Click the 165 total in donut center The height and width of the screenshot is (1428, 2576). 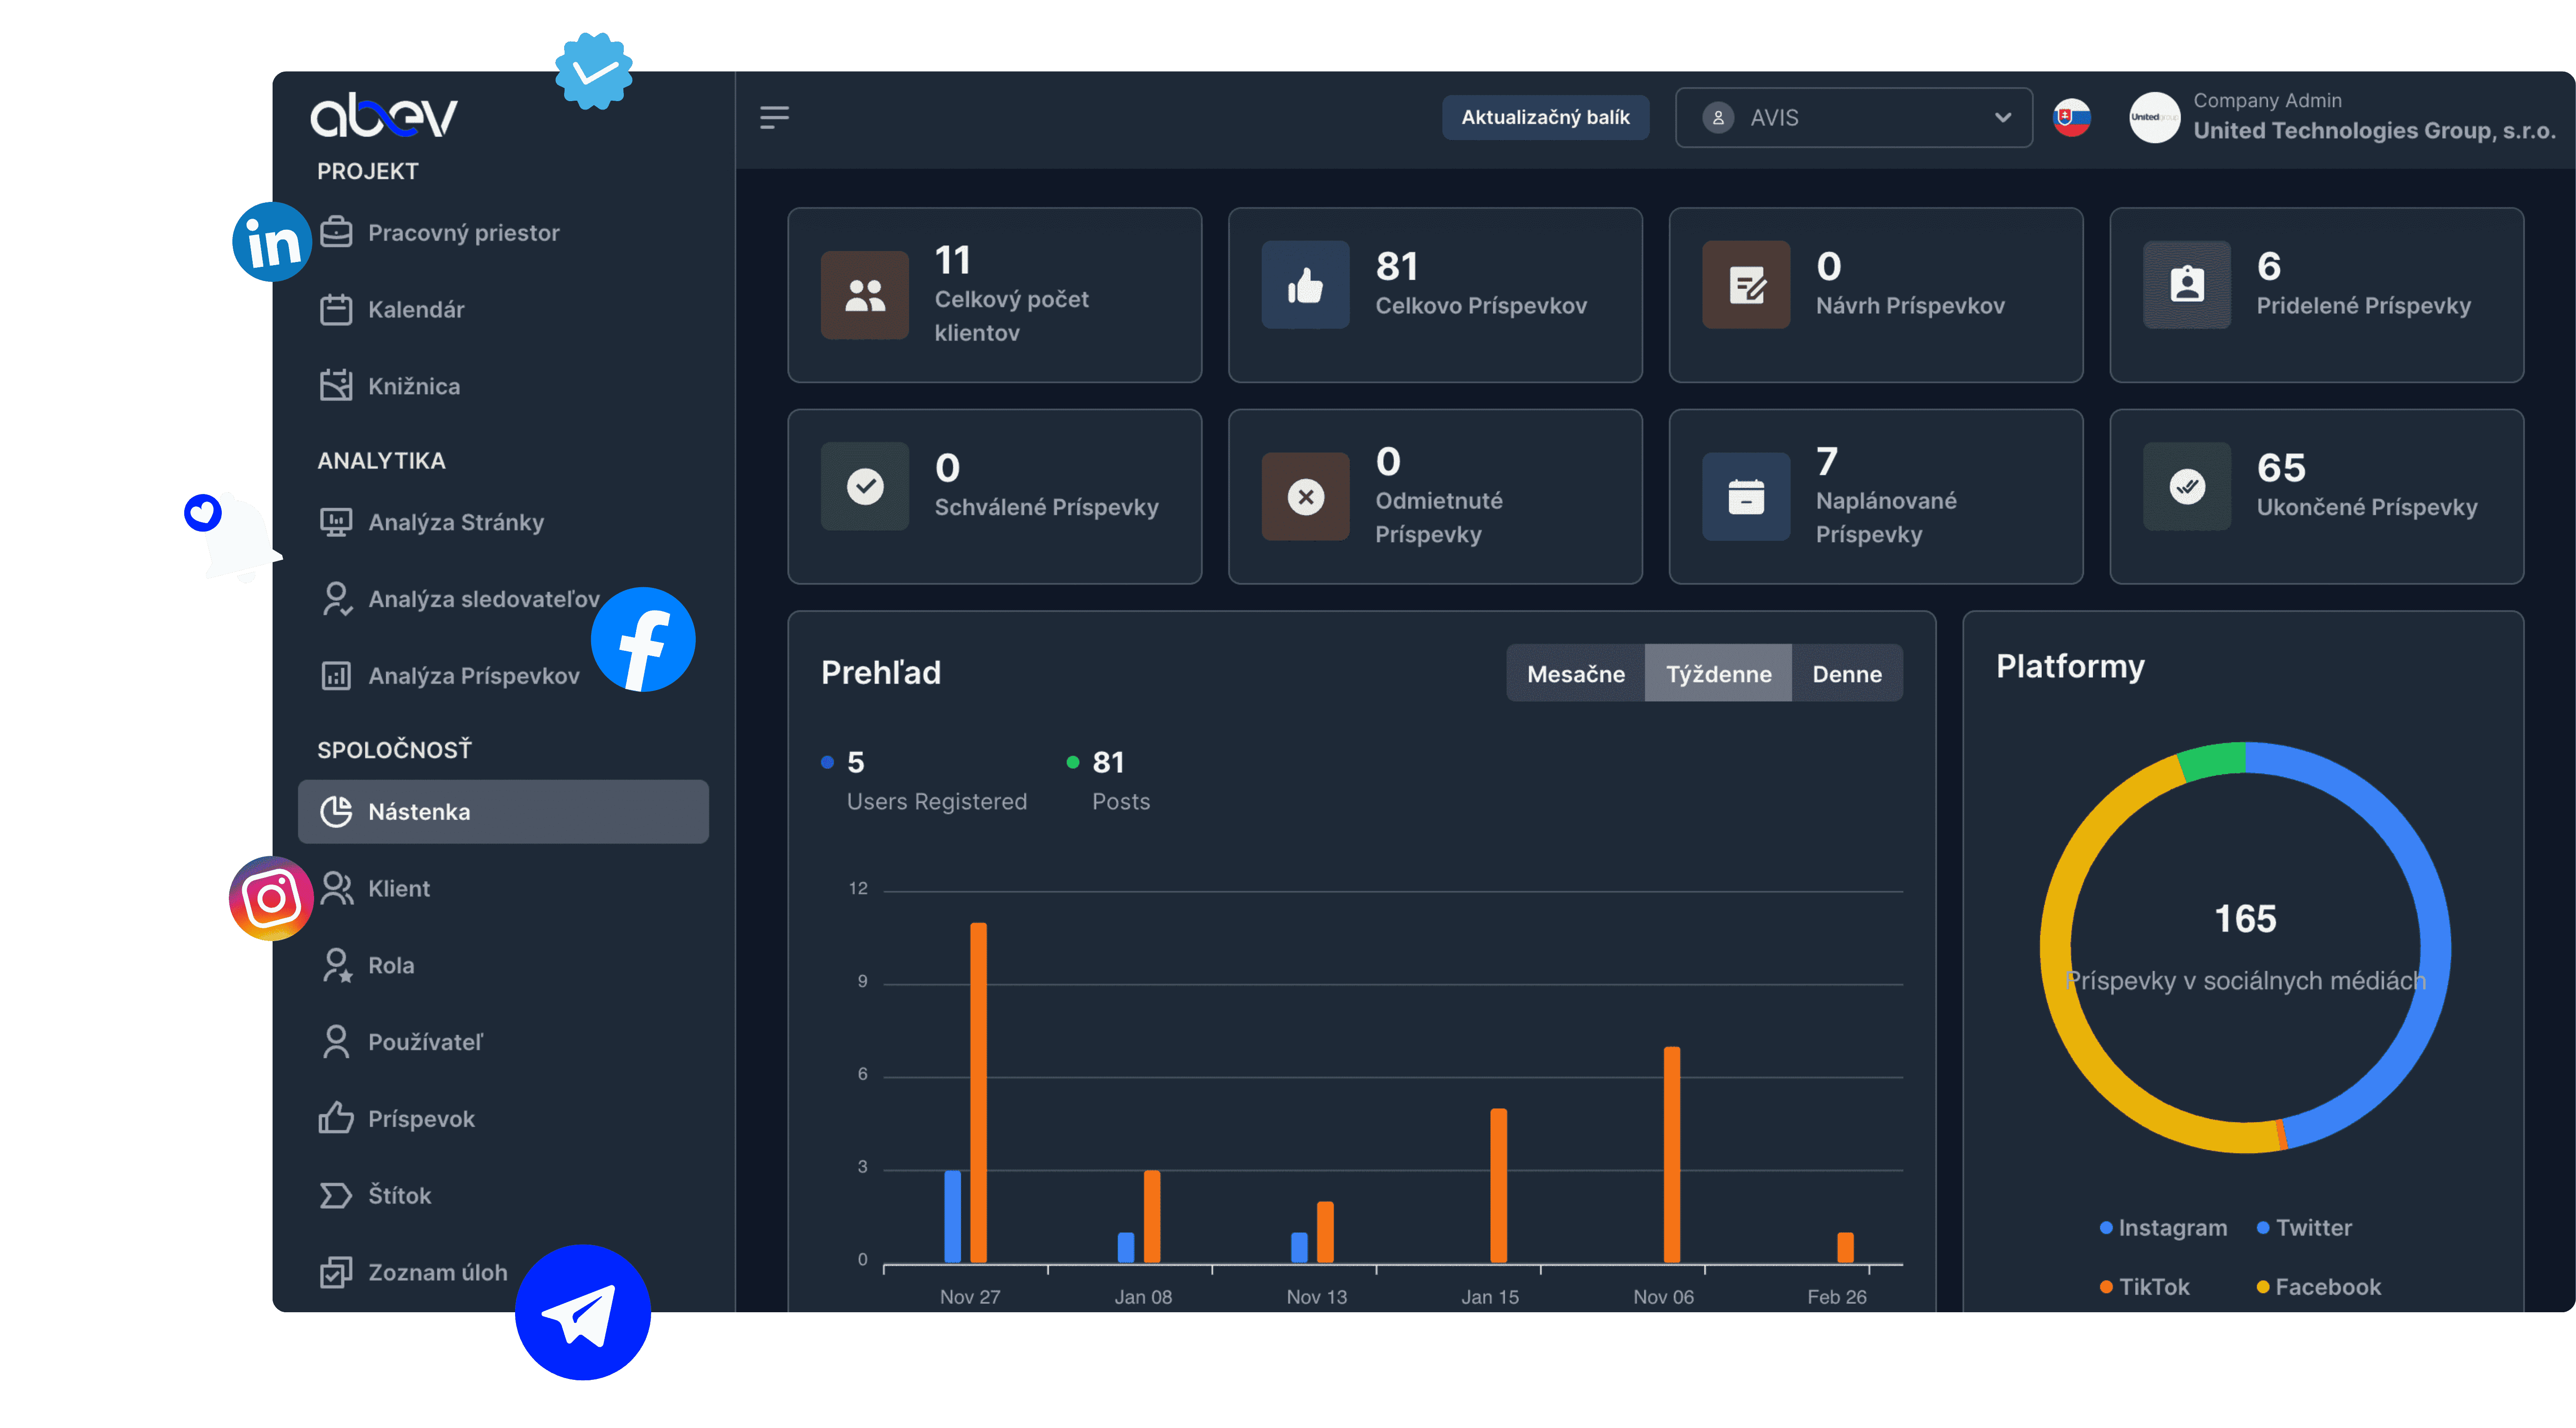[2245, 919]
